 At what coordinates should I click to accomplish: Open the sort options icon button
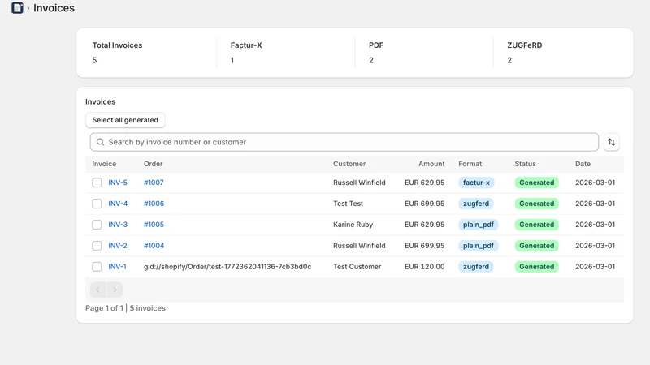pyautogui.click(x=612, y=143)
